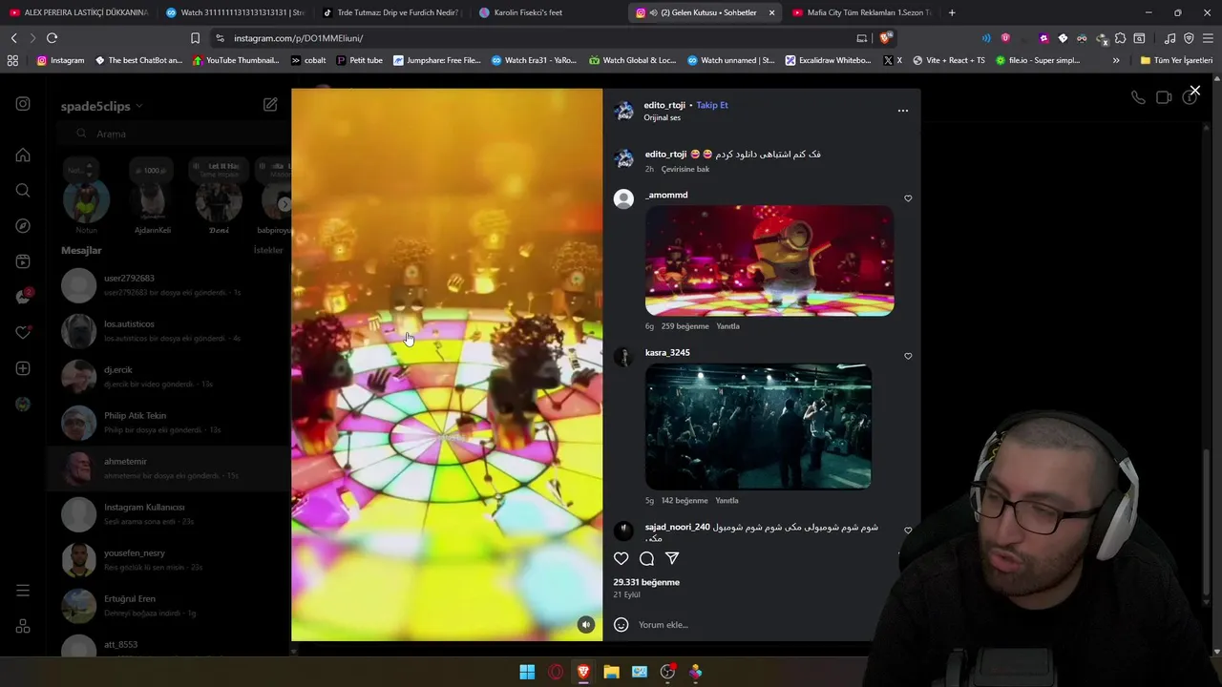Screen dimensions: 1222x687
Task: Click Takip Et to follow edito_rtoji
Action: coord(712,105)
